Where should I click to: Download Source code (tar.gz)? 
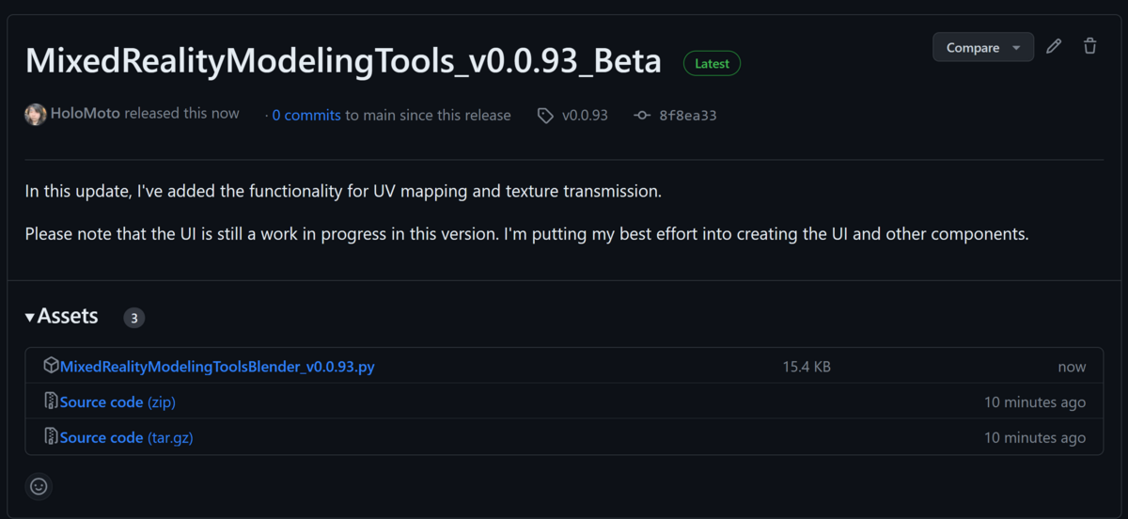pyautogui.click(x=126, y=438)
